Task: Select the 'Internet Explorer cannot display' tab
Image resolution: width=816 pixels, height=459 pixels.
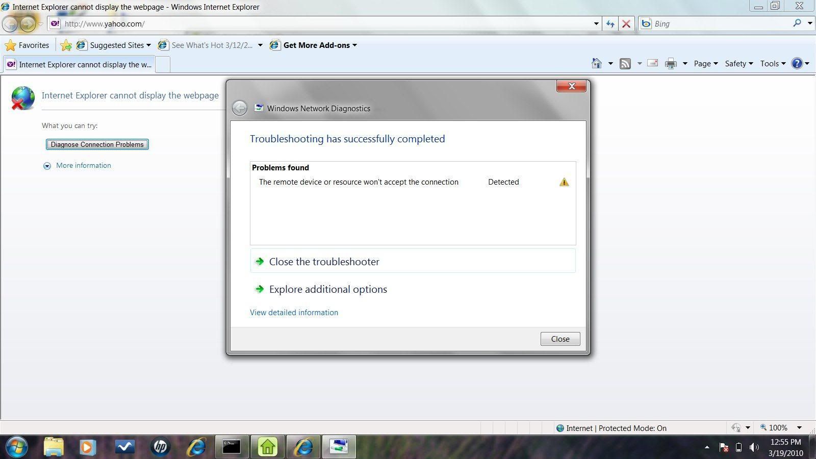Action: 79,65
